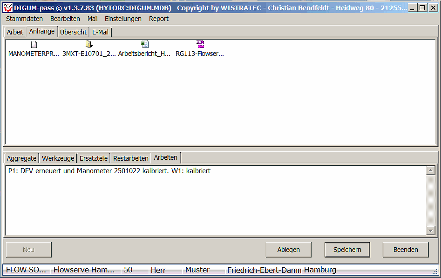Switch to the Übersicht tab
Viewport: 441px width, 278px height.
(x=73, y=32)
